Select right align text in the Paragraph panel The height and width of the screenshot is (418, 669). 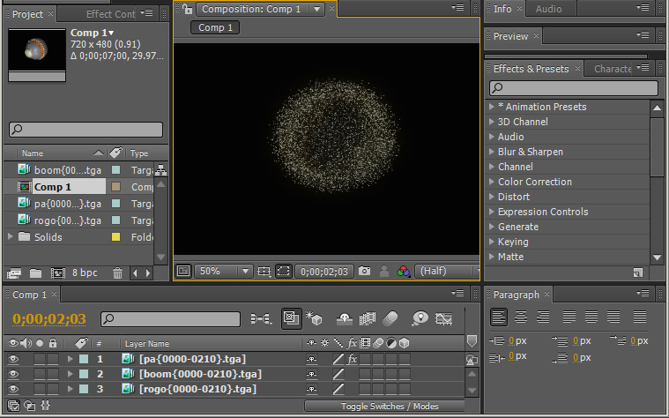click(x=543, y=317)
